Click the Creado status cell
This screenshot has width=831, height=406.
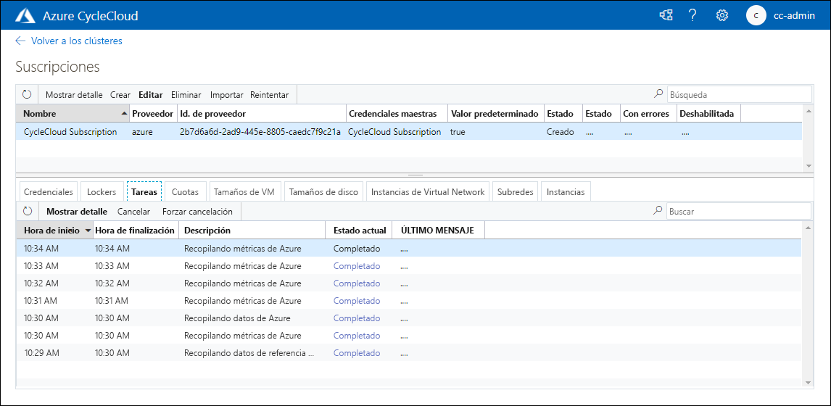[x=561, y=132]
